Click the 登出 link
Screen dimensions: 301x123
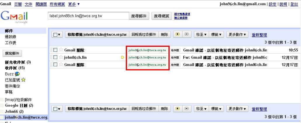(294, 4)
